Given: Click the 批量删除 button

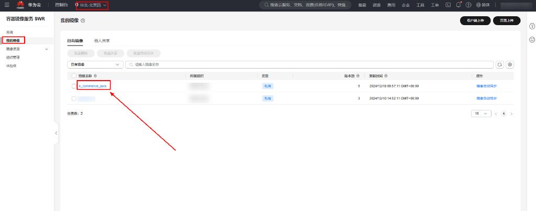Looking at the screenshot, I should (81, 53).
